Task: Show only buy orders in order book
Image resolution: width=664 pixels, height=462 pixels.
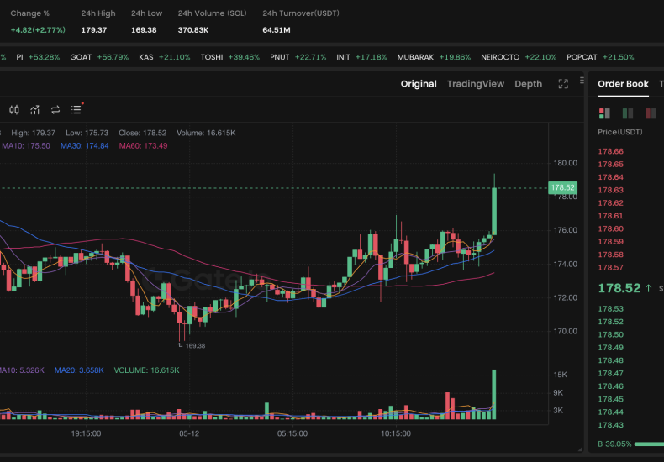Action: pyautogui.click(x=627, y=113)
